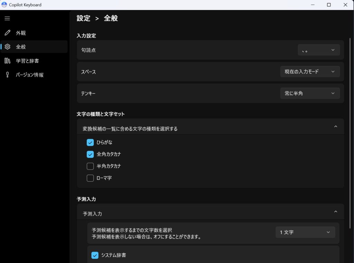Open the 1 文字 character count dropdown
This screenshot has height=263, width=354.
tap(305, 232)
